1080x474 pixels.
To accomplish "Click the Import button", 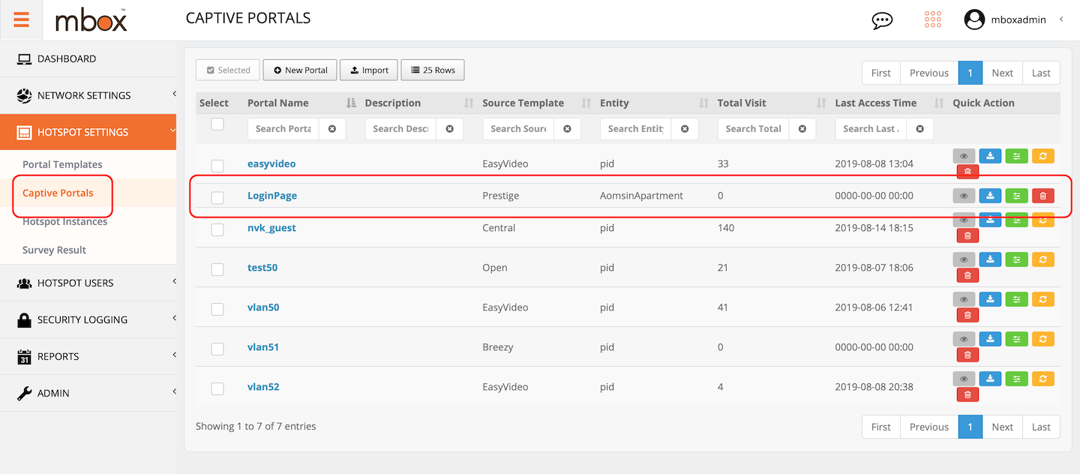I will (369, 70).
